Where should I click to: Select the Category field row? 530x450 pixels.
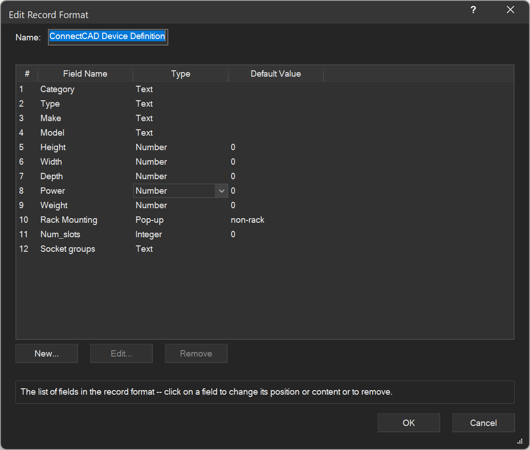57,89
